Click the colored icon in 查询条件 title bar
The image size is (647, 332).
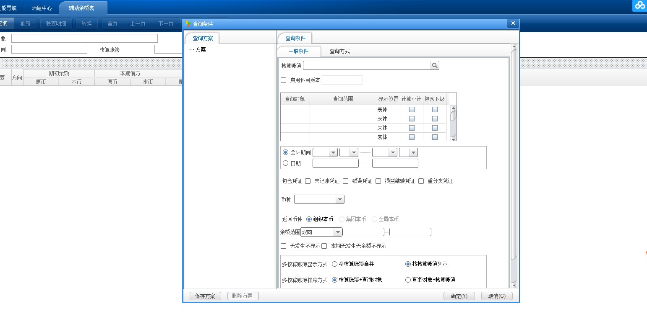(189, 24)
